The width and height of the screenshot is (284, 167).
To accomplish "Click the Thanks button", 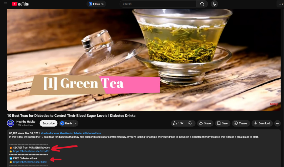I will coord(241,123).
